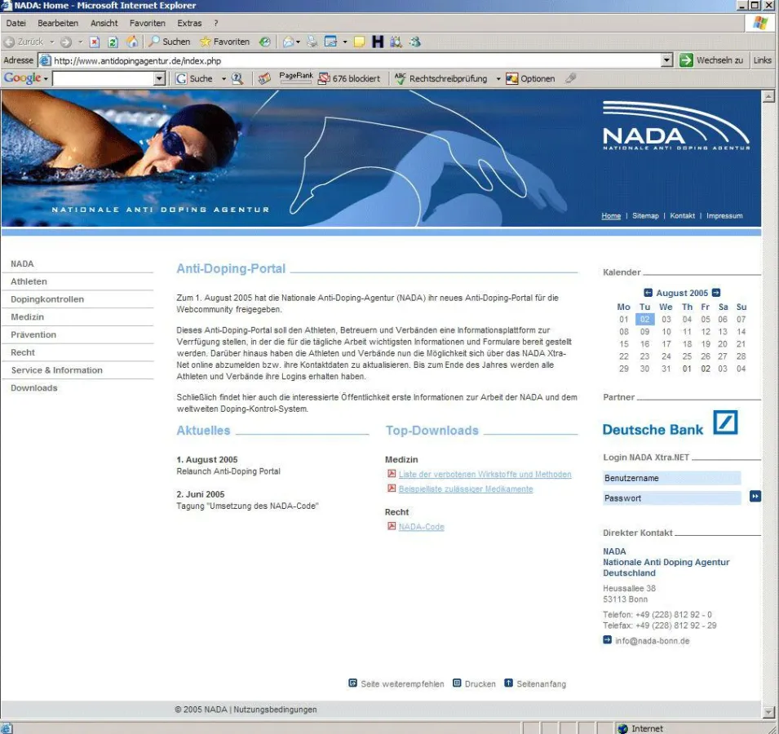
Task: Click the Refresh (Aktualisieren) icon
Action: click(x=113, y=42)
